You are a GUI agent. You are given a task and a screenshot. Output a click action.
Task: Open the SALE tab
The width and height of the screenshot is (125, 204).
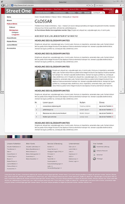tap(80, 12)
